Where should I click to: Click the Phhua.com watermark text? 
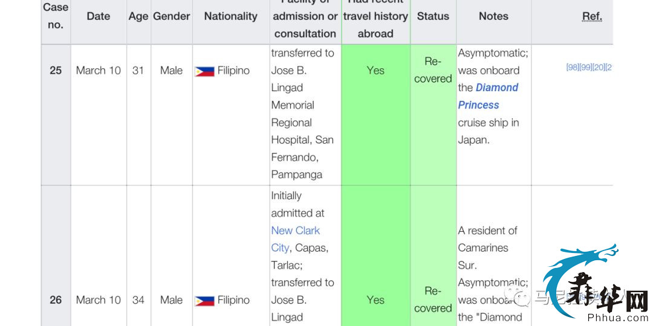tap(619, 319)
